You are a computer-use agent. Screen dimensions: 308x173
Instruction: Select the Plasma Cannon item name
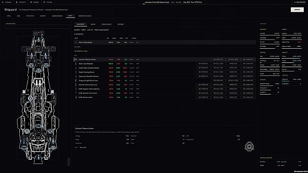point(87,60)
